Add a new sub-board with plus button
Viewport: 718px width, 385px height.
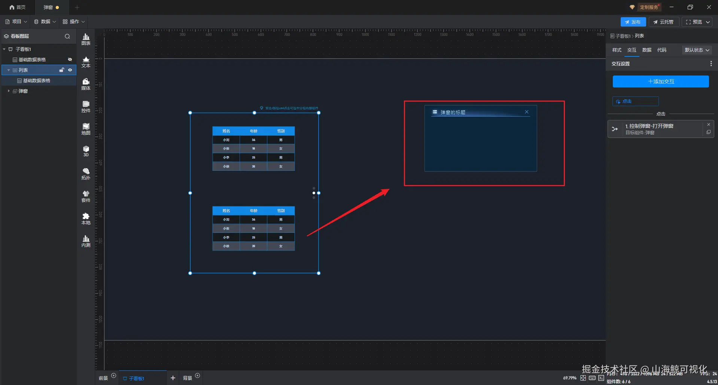pos(173,378)
